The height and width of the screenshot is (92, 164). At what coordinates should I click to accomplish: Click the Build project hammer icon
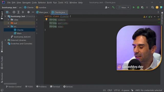113,7
